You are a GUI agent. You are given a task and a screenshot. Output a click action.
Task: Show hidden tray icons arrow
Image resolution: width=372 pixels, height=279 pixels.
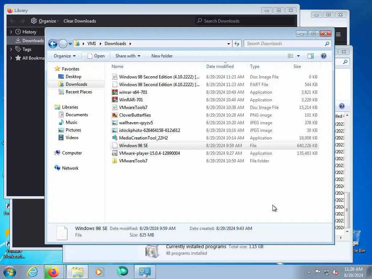[x=309, y=272]
